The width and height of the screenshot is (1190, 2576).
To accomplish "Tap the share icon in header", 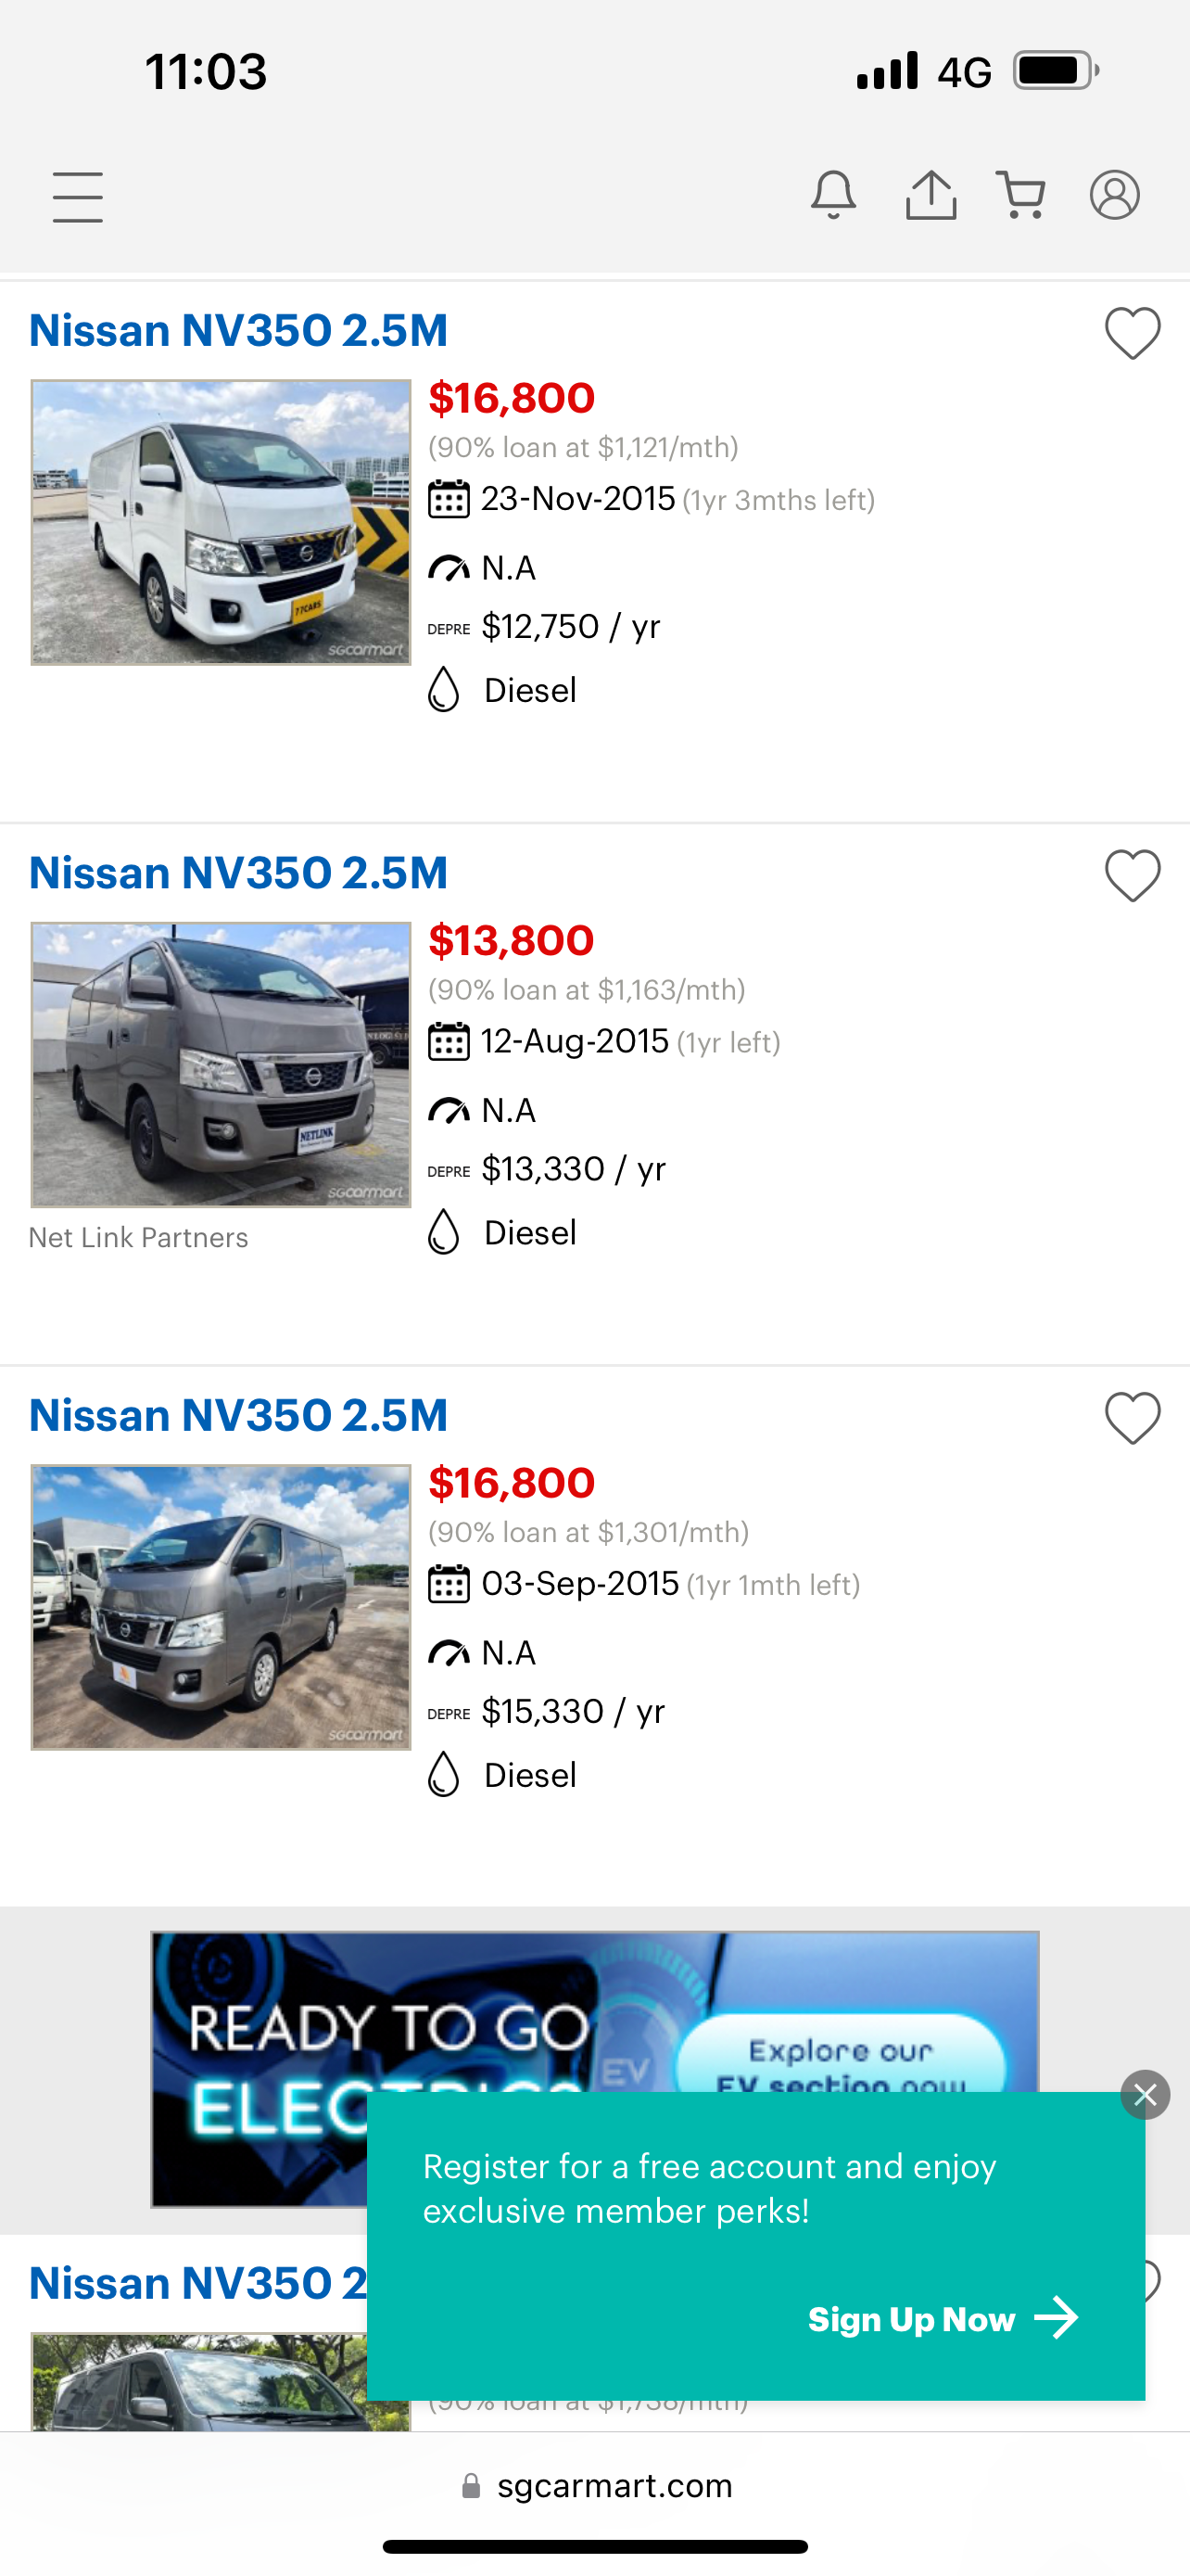I will pyautogui.click(x=930, y=195).
